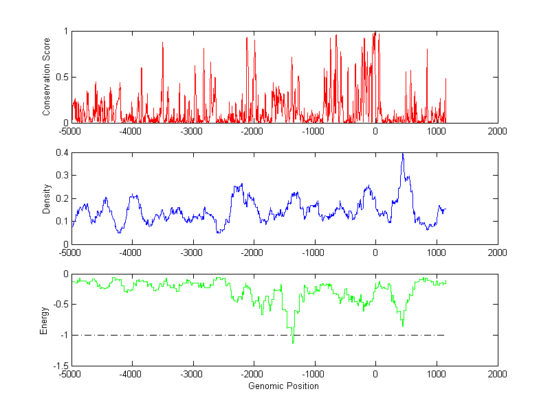Click the 'Density' y-axis label
The image size is (550, 411).
point(46,198)
